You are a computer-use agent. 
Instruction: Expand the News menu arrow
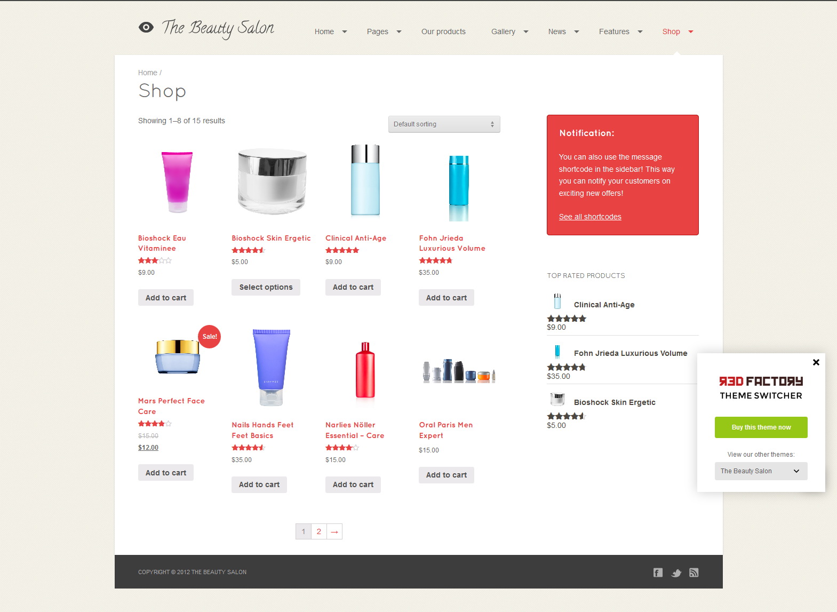pos(576,32)
